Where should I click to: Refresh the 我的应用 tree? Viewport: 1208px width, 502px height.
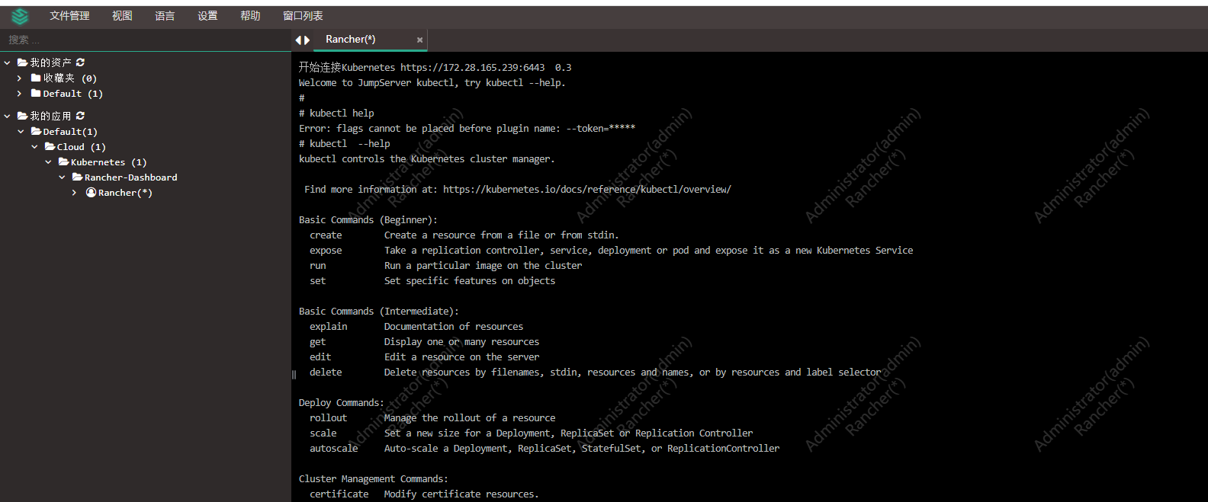[x=80, y=116]
